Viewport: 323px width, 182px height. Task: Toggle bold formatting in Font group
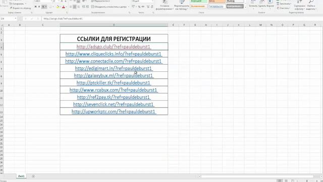(x=36, y=7)
